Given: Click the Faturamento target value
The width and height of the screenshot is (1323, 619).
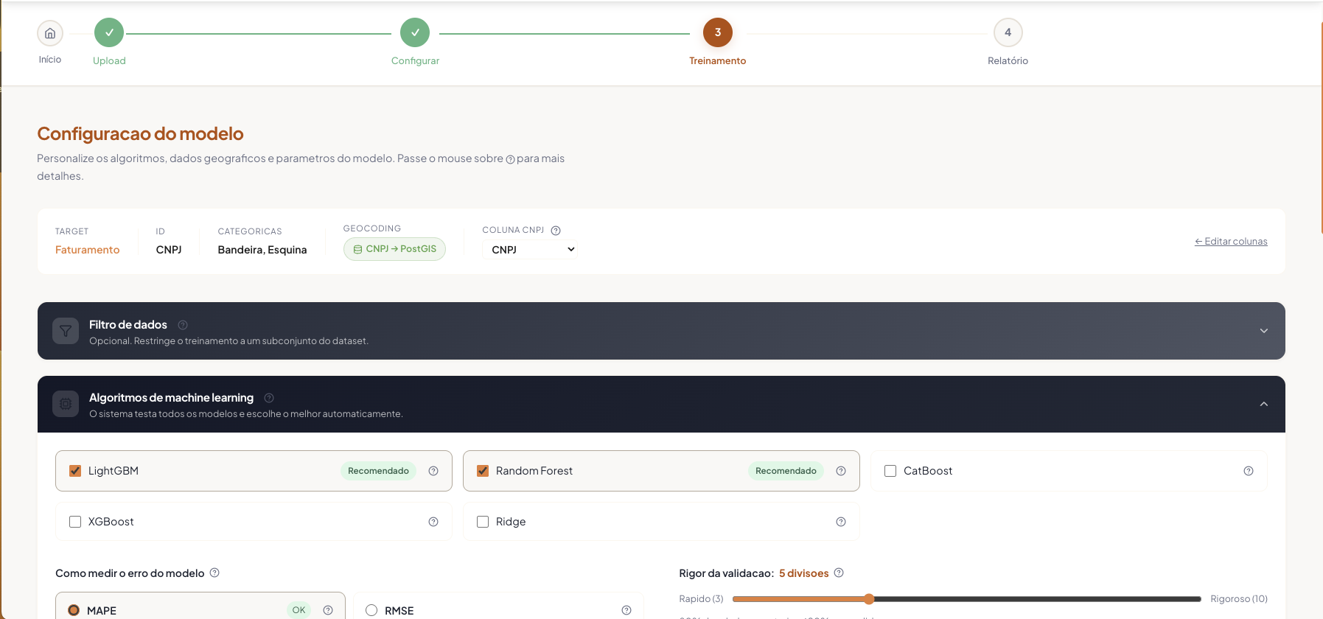Looking at the screenshot, I should 87,250.
